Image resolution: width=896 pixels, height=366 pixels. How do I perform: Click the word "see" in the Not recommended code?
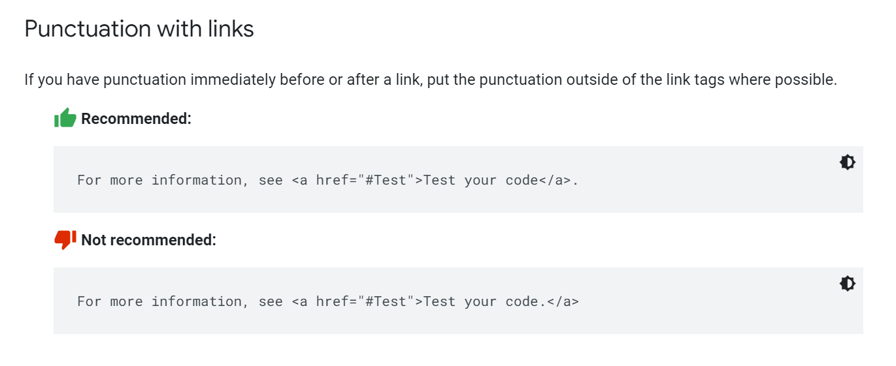point(271,301)
